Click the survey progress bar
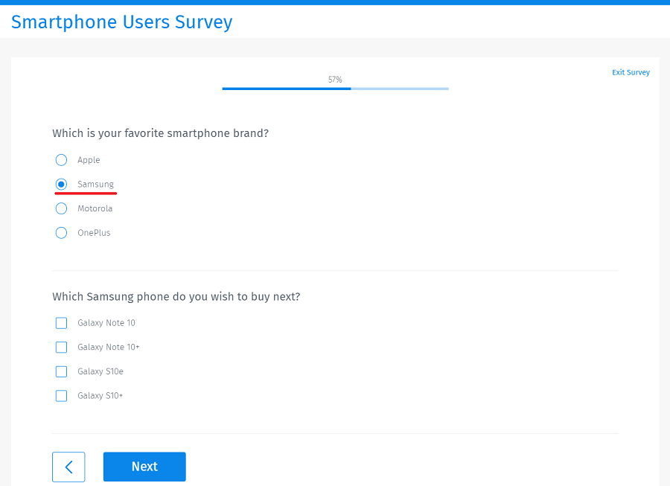This screenshot has height=486, width=670. tap(335, 89)
